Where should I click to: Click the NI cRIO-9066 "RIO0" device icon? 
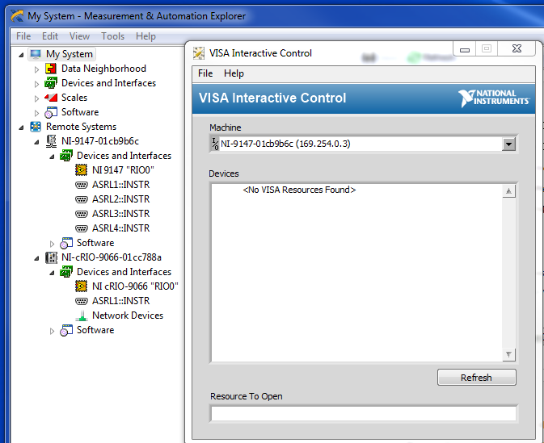[81, 286]
